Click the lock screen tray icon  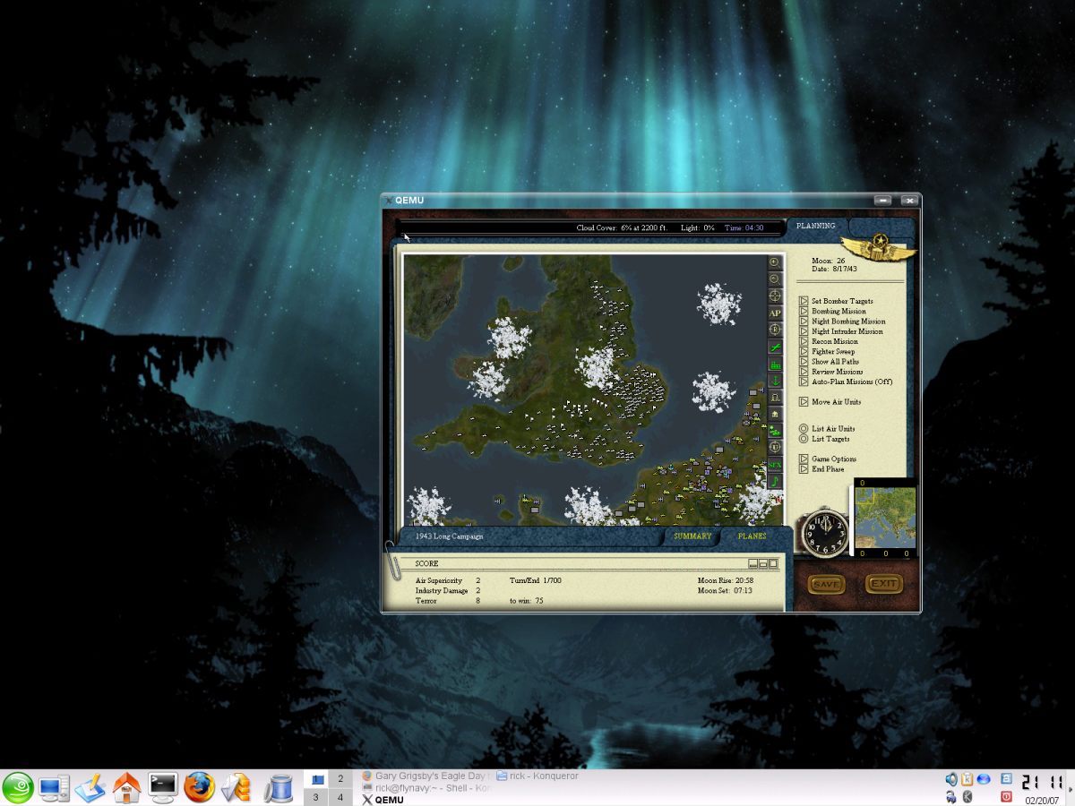[x=1006, y=778]
